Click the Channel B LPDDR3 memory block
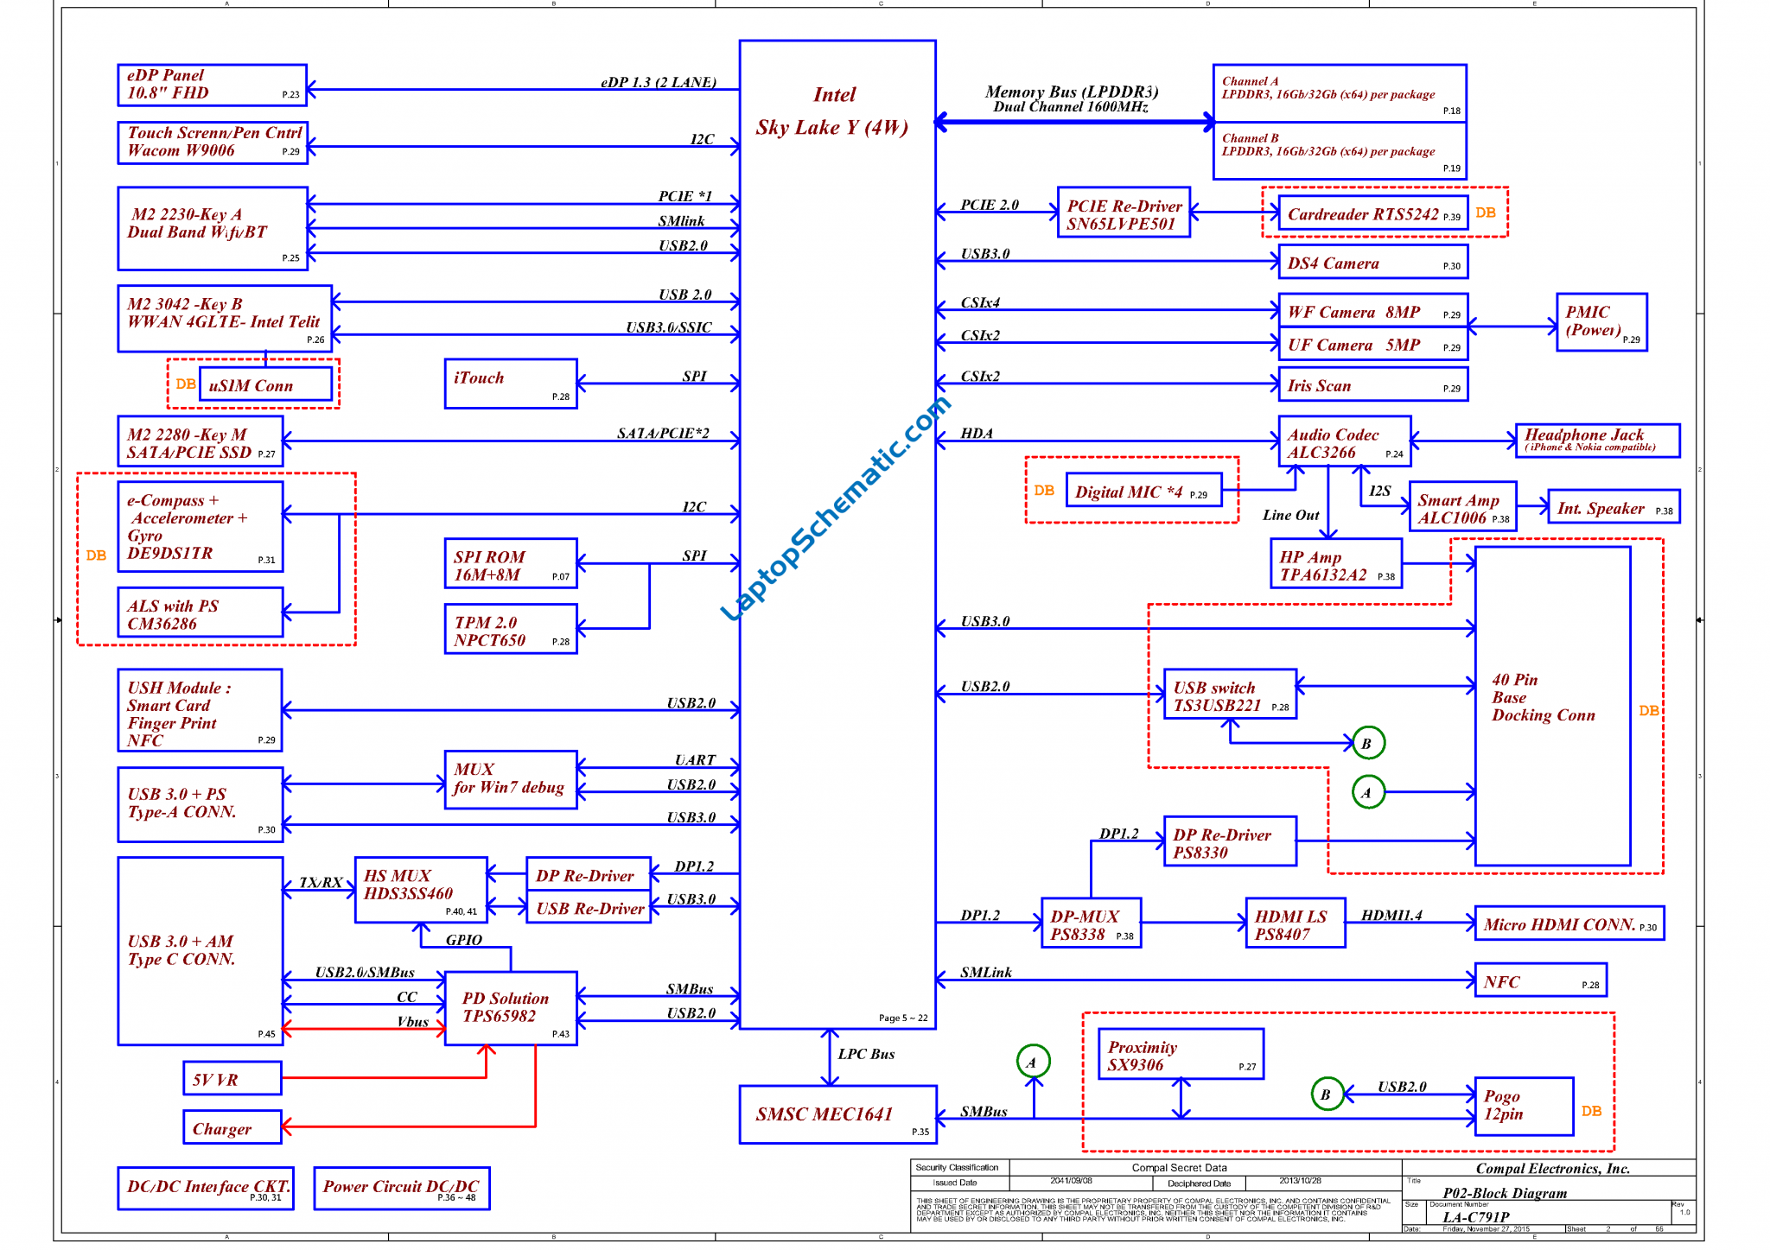The width and height of the screenshot is (1770, 1250). (x=1340, y=150)
